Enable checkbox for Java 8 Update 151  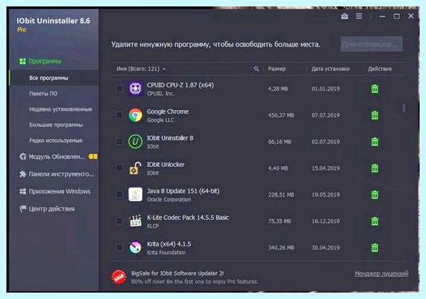119,195
